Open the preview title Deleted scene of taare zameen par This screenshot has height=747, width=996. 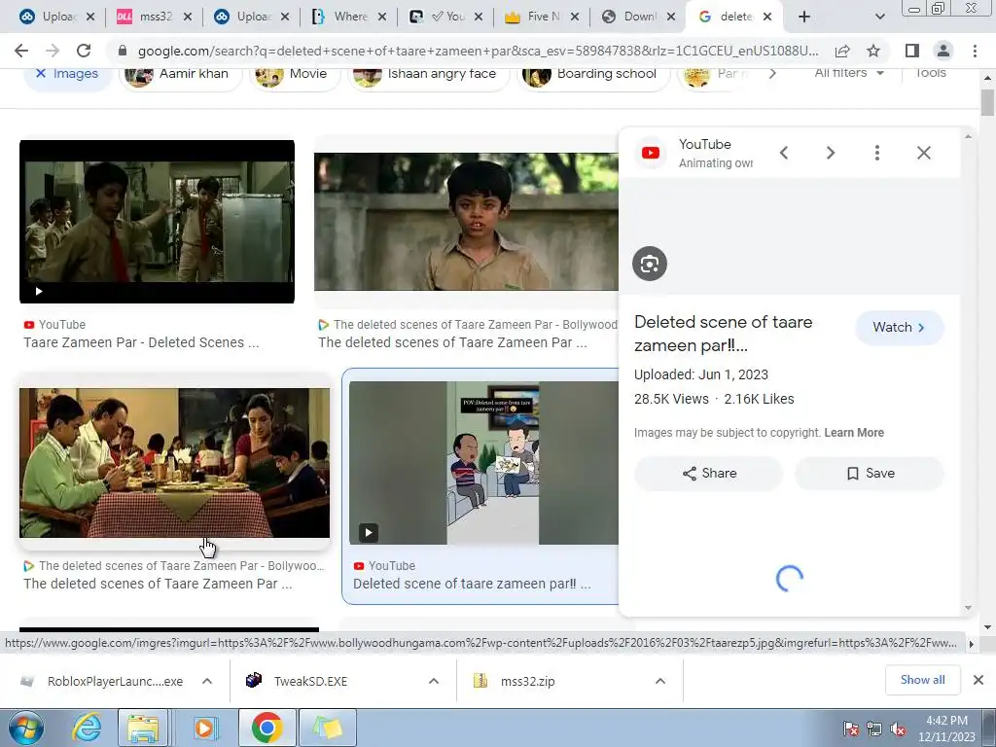[x=723, y=334]
